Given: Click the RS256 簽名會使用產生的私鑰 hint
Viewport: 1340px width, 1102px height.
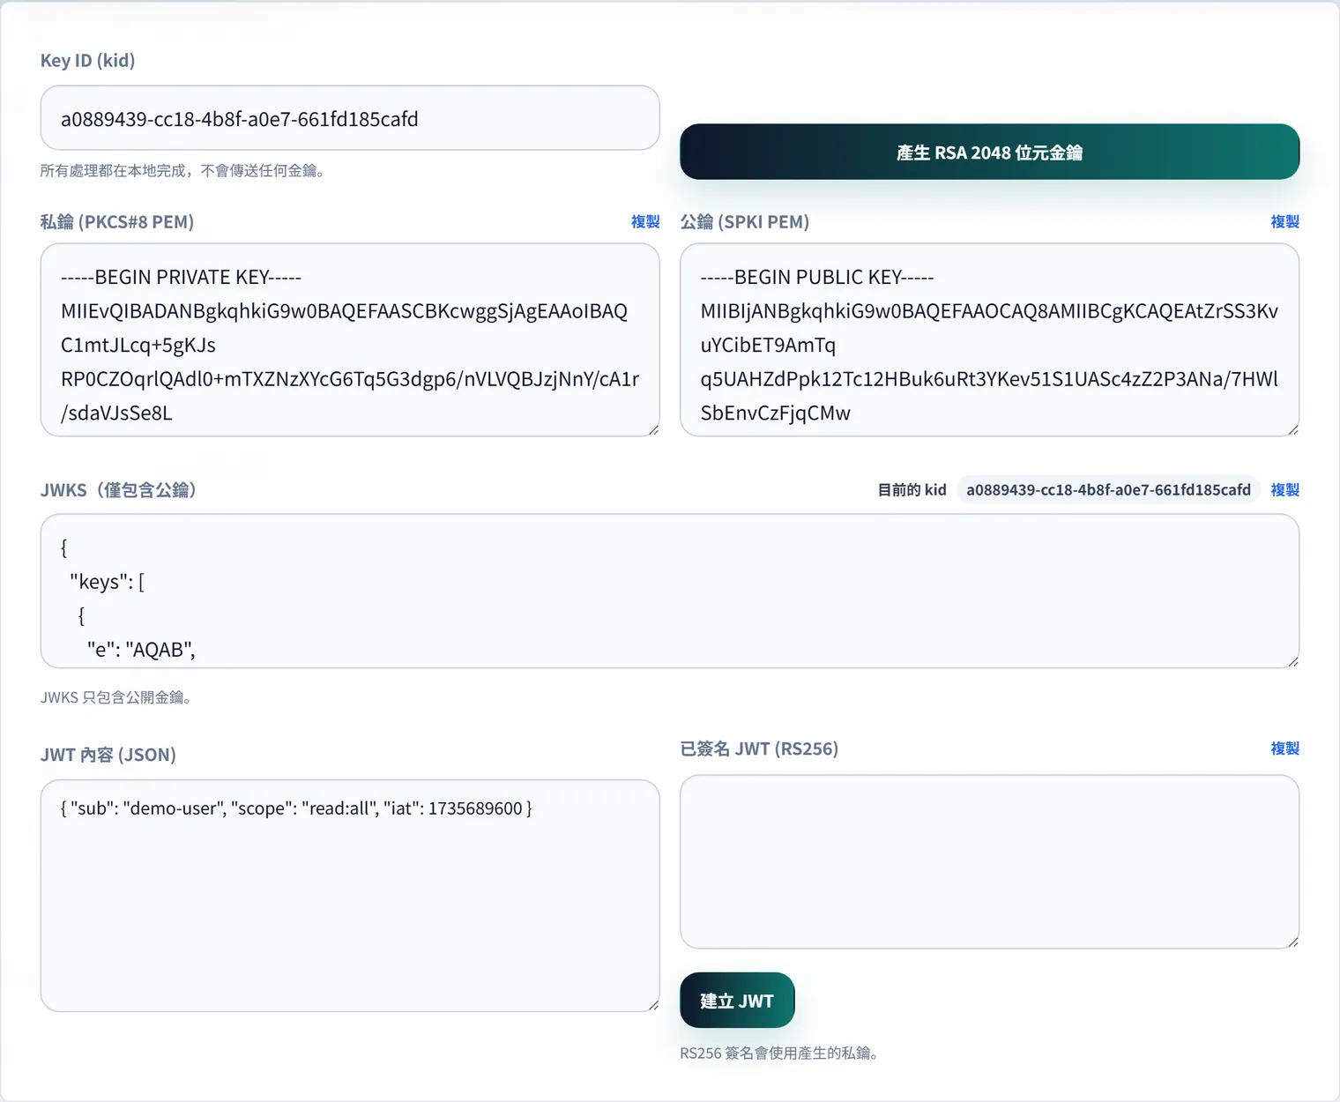Looking at the screenshot, I should (x=779, y=1053).
